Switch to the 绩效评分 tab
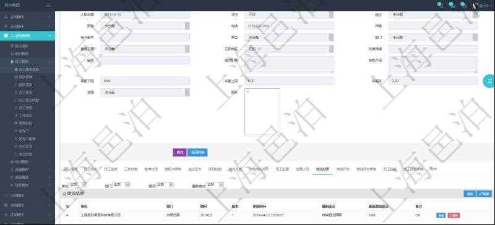 click(x=343, y=169)
